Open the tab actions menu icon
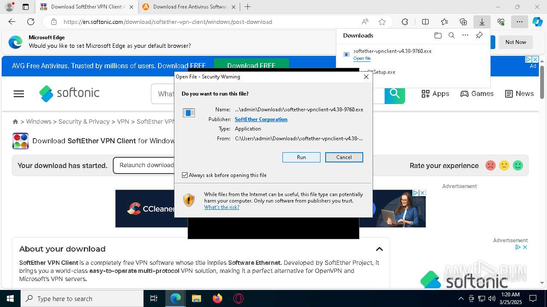This screenshot has height=307, width=547. (26, 7)
